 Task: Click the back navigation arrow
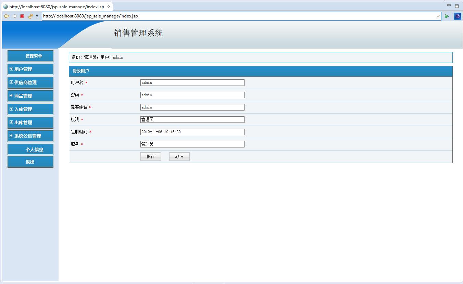[6, 16]
